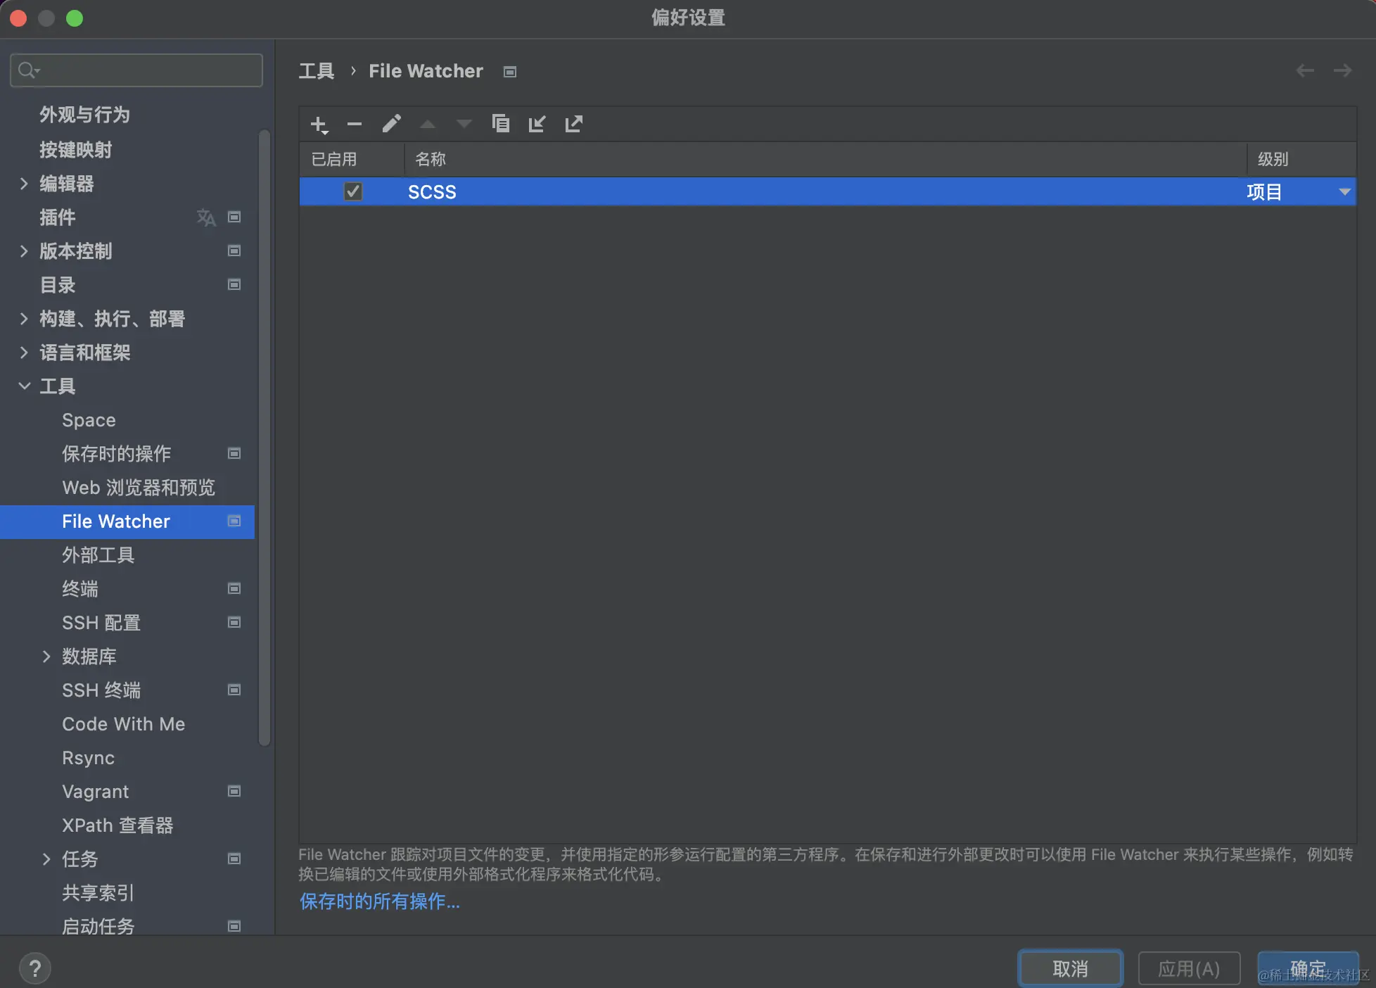Collapse the 工具 tree section
The image size is (1376, 988).
pyautogui.click(x=24, y=386)
